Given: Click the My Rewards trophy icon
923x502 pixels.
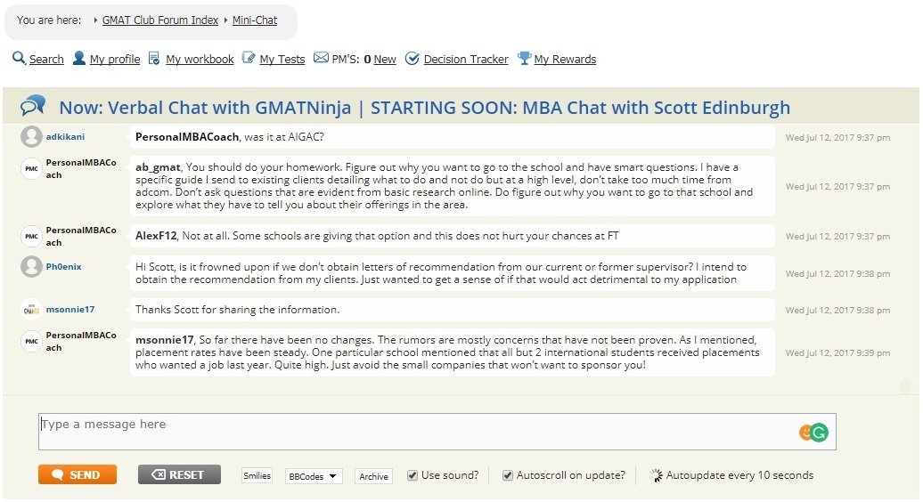Looking at the screenshot, I should click(525, 59).
